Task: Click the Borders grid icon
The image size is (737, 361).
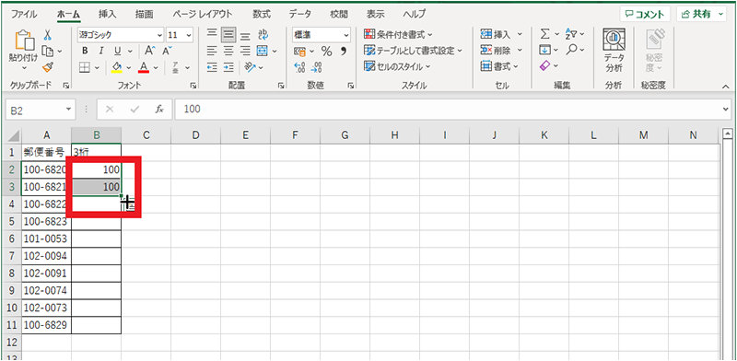Action: click(85, 68)
